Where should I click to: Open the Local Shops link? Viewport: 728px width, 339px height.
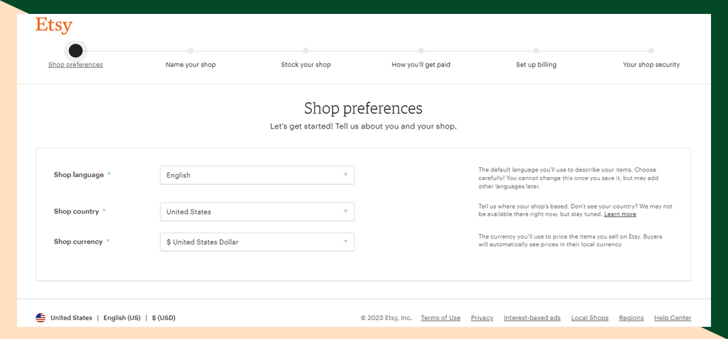(590, 318)
